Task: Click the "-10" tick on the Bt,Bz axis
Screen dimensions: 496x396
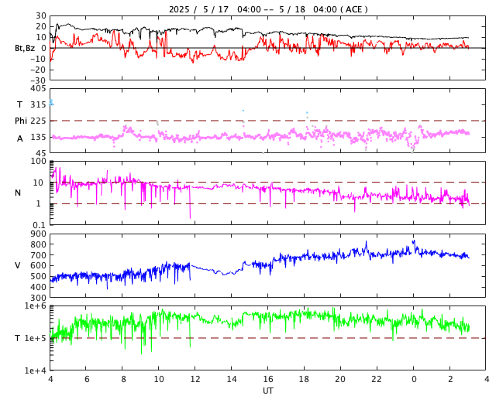Action: pos(38,59)
